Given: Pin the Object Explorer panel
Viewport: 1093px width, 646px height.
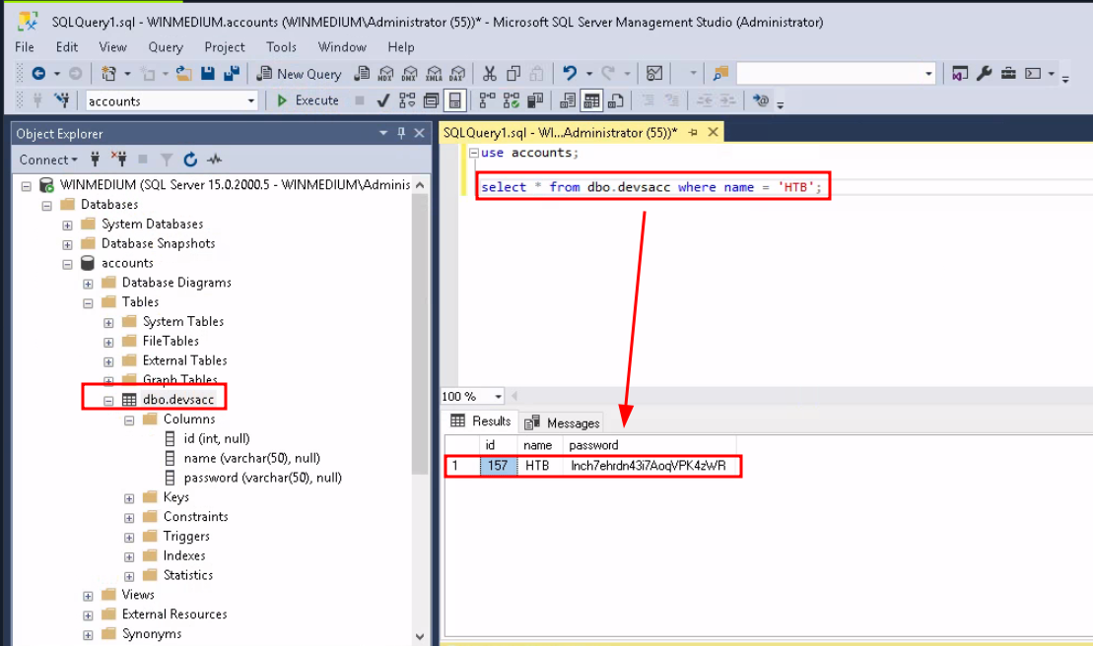Looking at the screenshot, I should point(401,133).
